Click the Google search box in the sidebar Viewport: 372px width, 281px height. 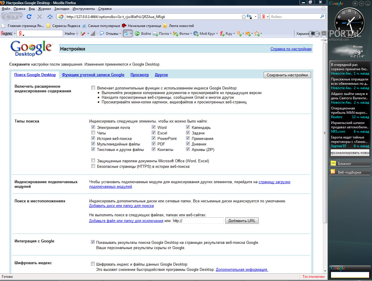pyautogui.click(x=350, y=275)
